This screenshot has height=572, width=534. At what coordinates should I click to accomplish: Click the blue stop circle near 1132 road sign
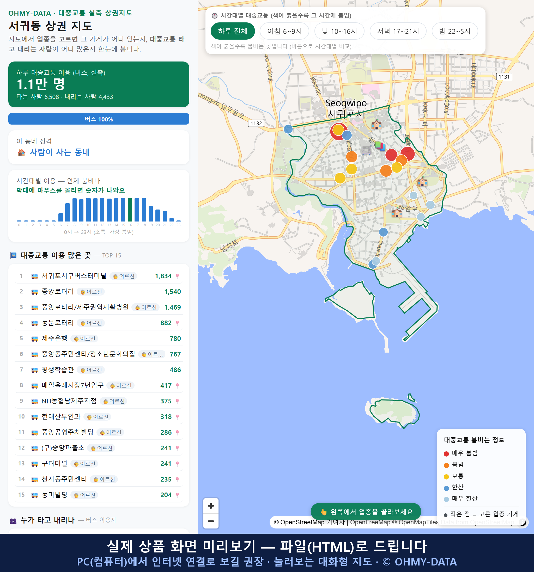pyautogui.click(x=288, y=129)
